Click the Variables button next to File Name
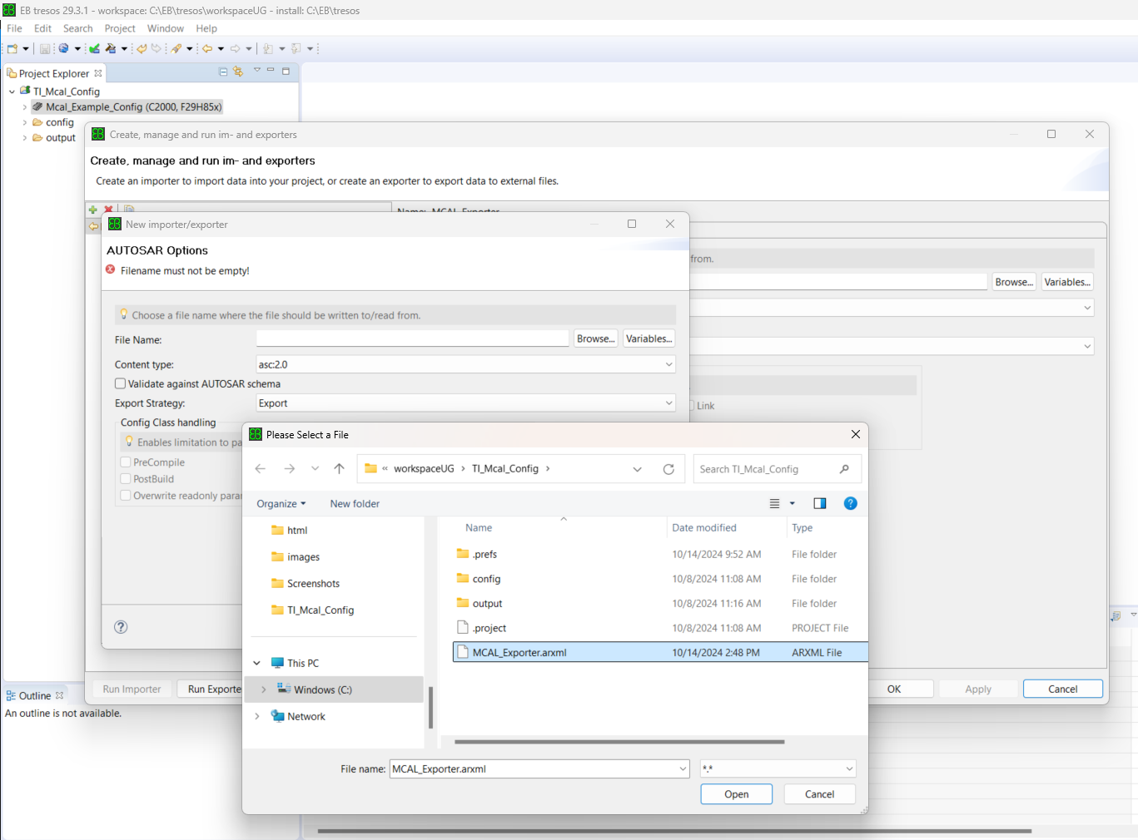1138x840 pixels. pos(649,338)
